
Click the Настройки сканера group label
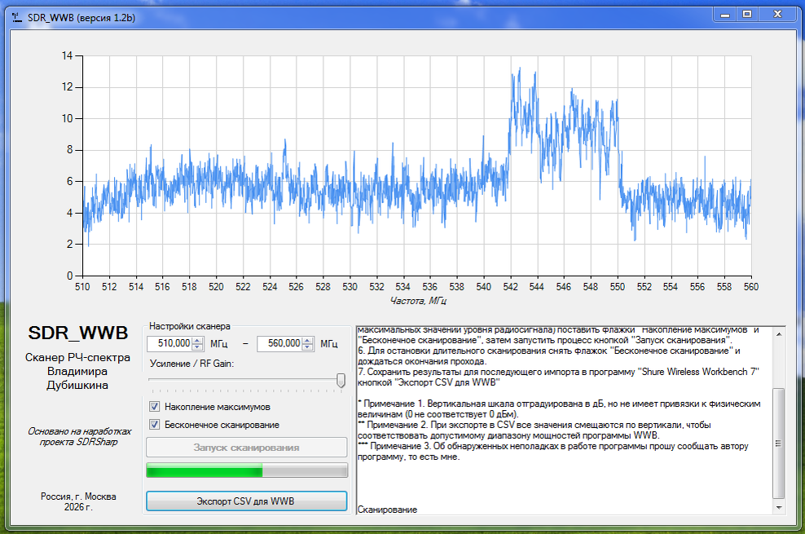[190, 326]
